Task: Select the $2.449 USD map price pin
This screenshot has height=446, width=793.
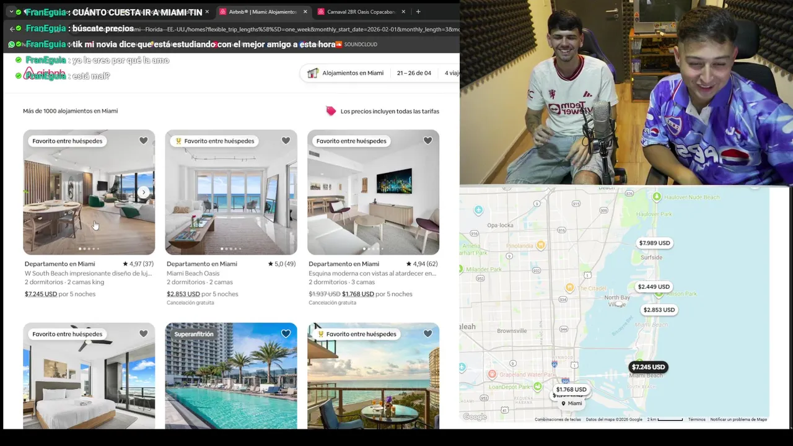Action: (x=654, y=287)
